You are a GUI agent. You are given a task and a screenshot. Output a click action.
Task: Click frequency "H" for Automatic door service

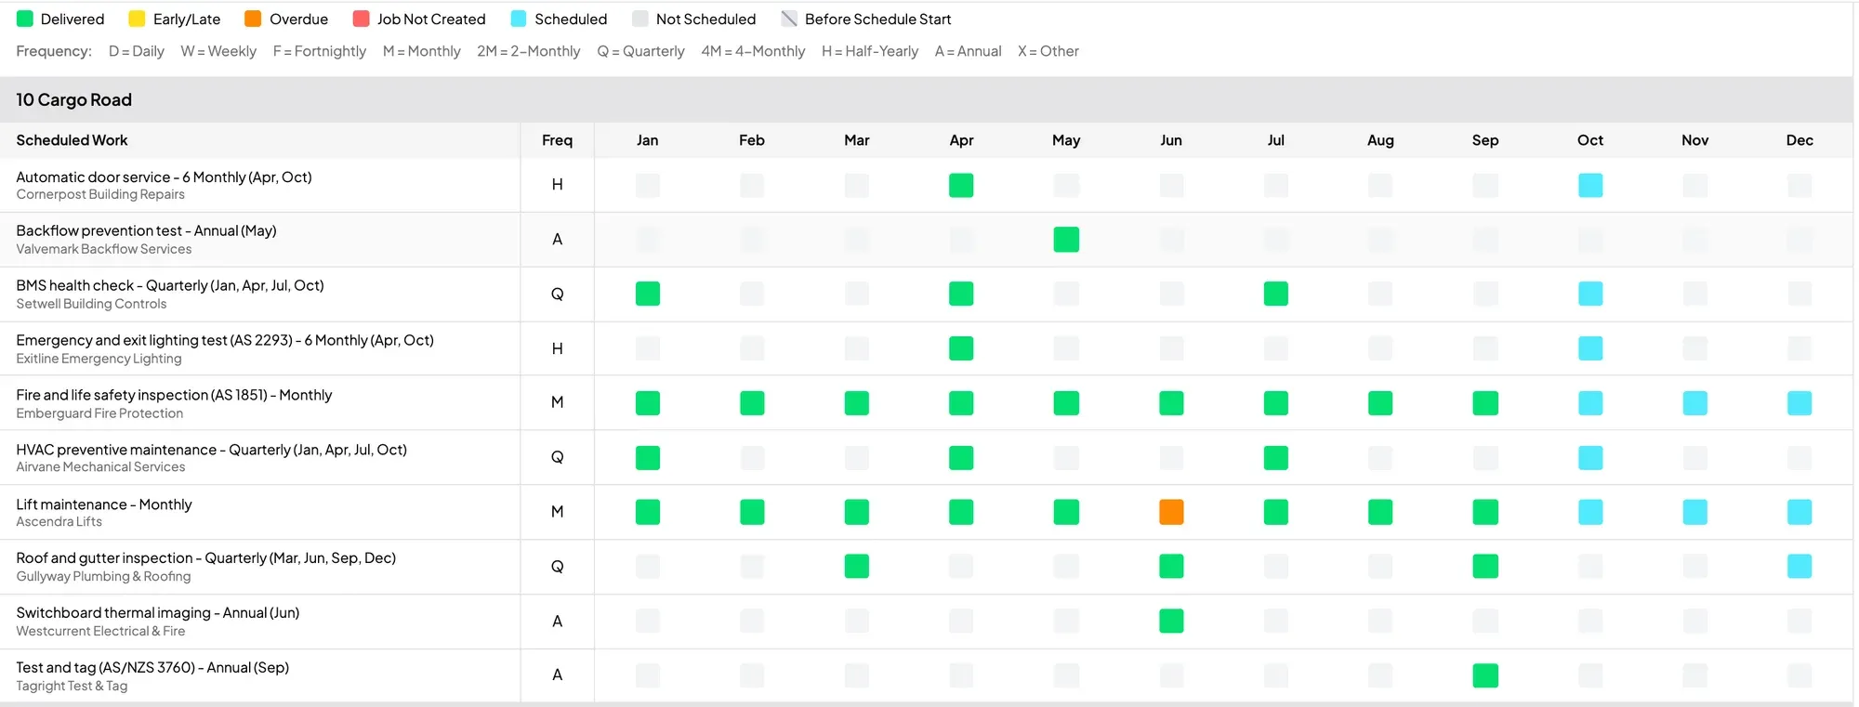pyautogui.click(x=557, y=185)
